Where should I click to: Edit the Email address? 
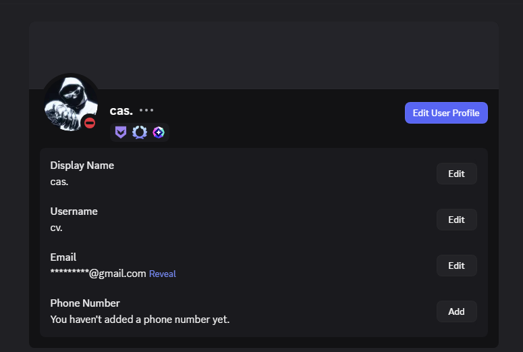pyautogui.click(x=456, y=266)
